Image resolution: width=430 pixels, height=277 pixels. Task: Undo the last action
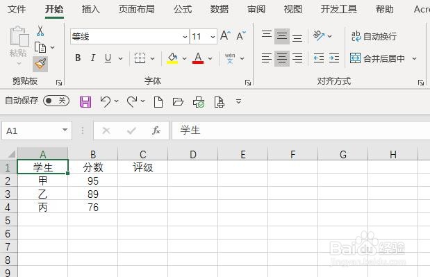click(106, 101)
